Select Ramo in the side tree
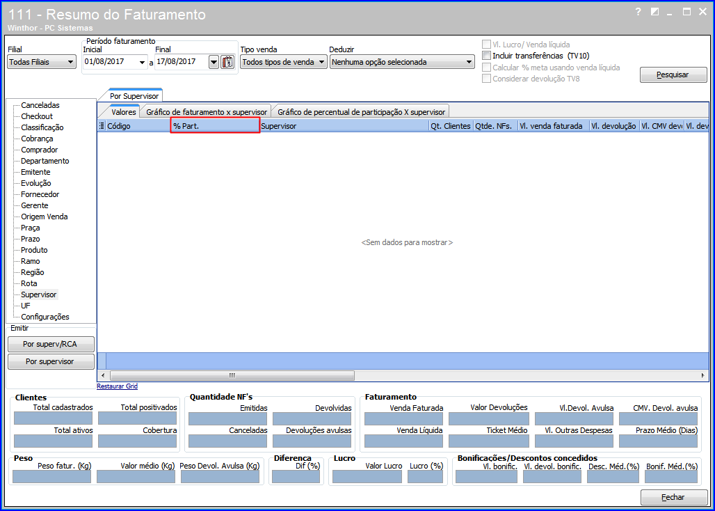This screenshot has width=715, height=511. pos(31,262)
